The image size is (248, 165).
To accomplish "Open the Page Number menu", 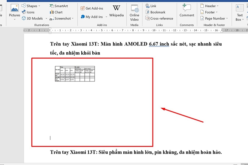I will point(214,18).
